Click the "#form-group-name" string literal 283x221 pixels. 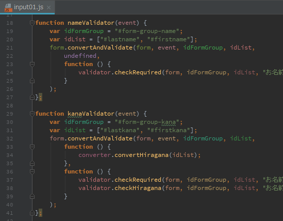coord(147,31)
